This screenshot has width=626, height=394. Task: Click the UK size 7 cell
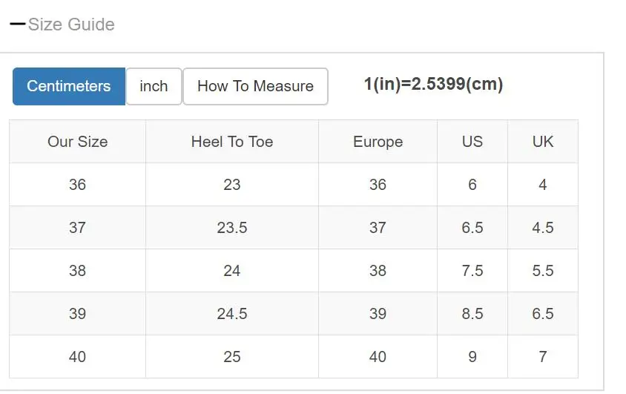tap(543, 356)
